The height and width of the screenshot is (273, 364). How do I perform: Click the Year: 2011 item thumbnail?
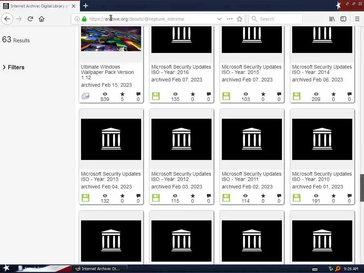(x=252, y=139)
